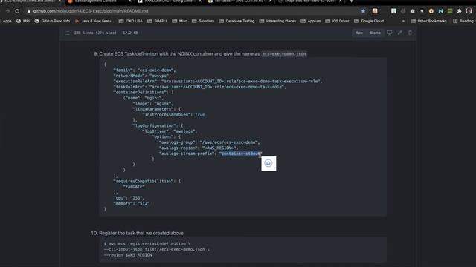Open the teal N extension icon
Image resolution: width=476 pixels, height=267 pixels.
point(440,11)
